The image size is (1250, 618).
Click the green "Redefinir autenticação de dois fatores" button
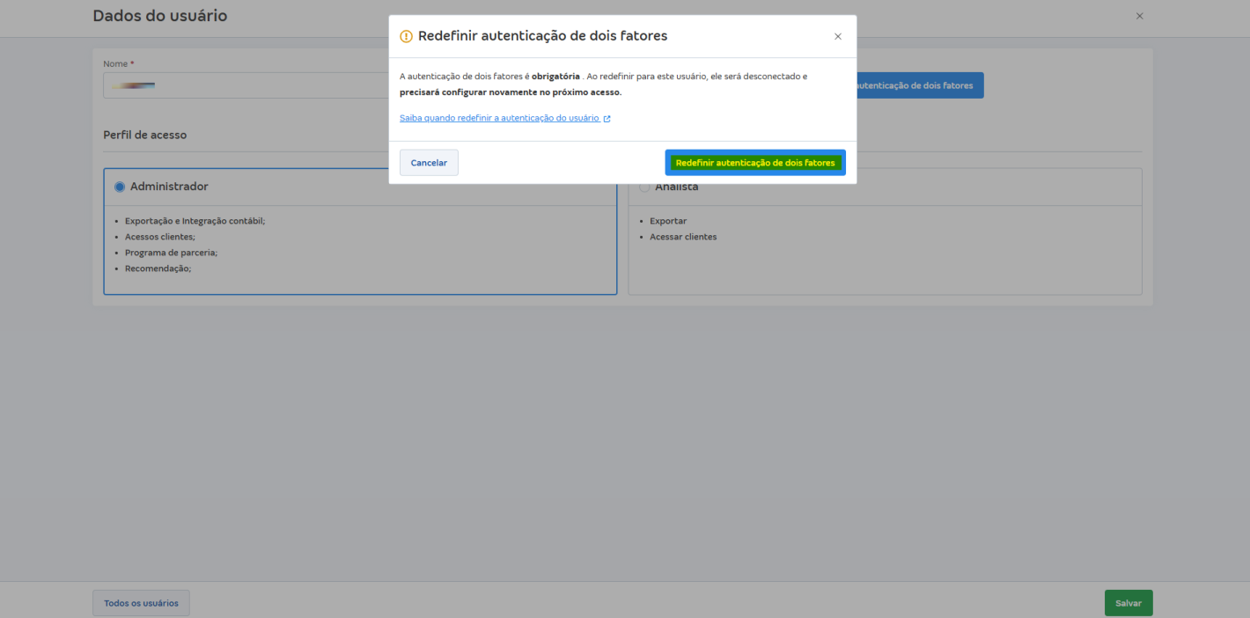pos(754,162)
